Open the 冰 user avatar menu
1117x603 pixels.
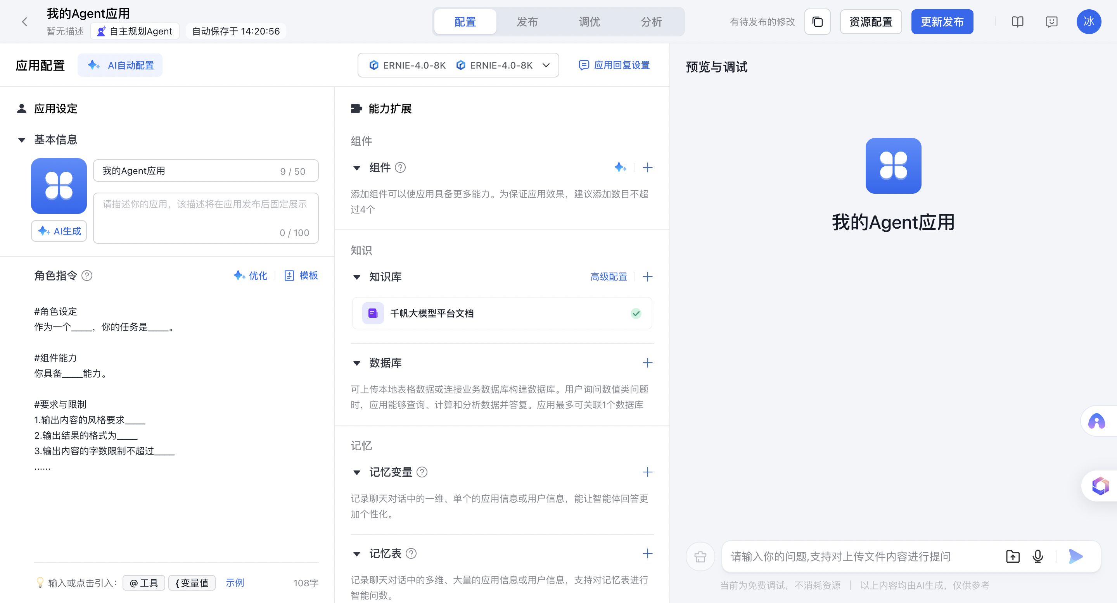tap(1088, 22)
